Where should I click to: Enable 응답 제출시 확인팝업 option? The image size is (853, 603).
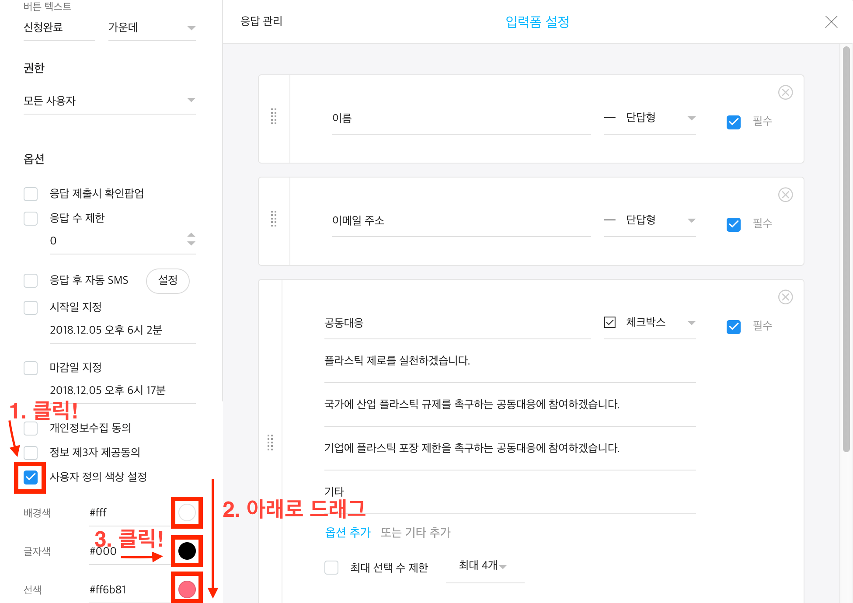[31, 194]
